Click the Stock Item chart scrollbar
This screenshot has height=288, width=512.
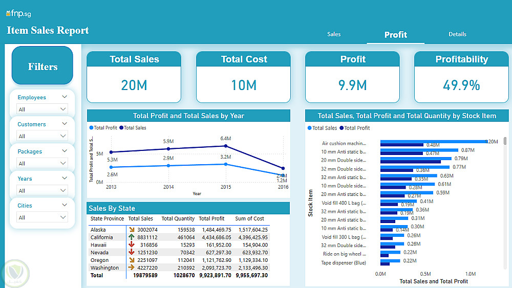[x=505, y=141]
